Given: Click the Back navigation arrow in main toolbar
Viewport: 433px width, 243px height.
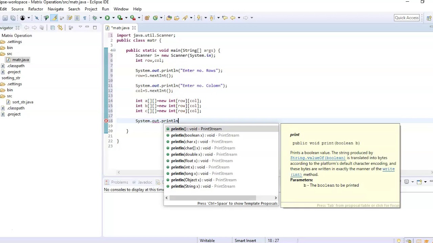Looking at the screenshot, I should click(233, 18).
